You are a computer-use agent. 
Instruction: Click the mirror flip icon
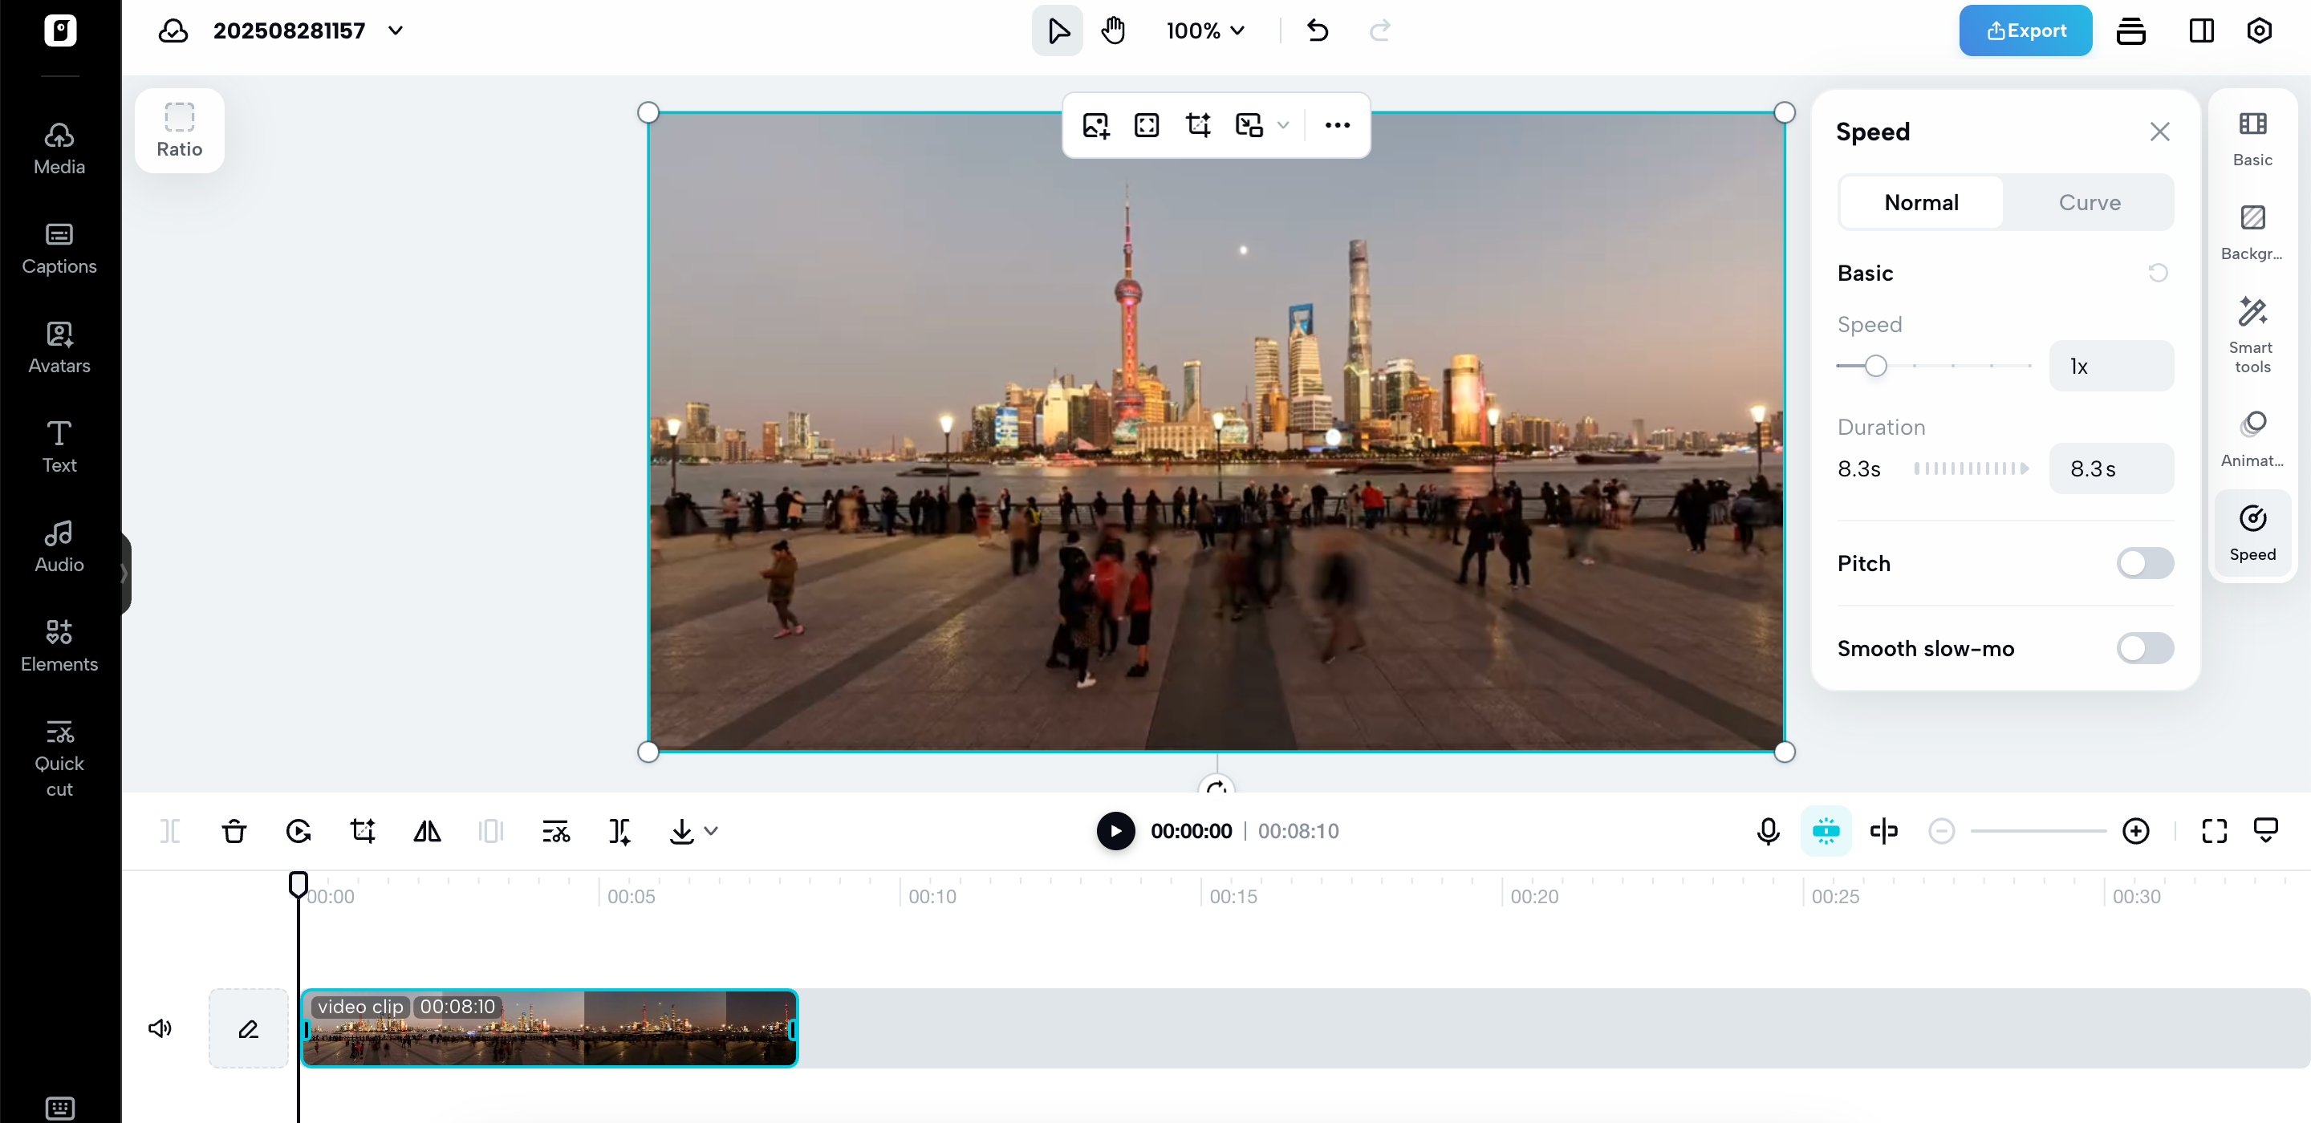(x=427, y=832)
